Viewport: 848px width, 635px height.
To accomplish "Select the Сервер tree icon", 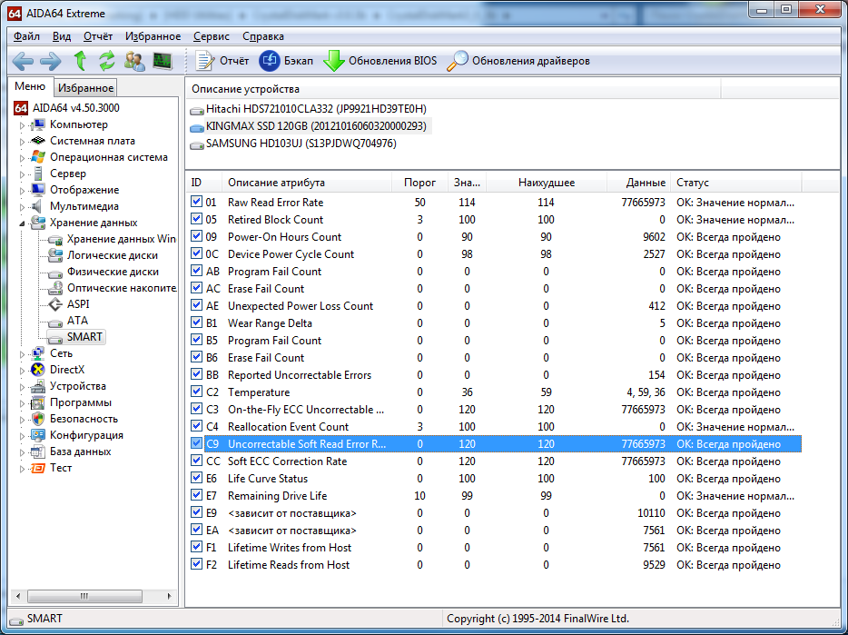I will point(38,174).
